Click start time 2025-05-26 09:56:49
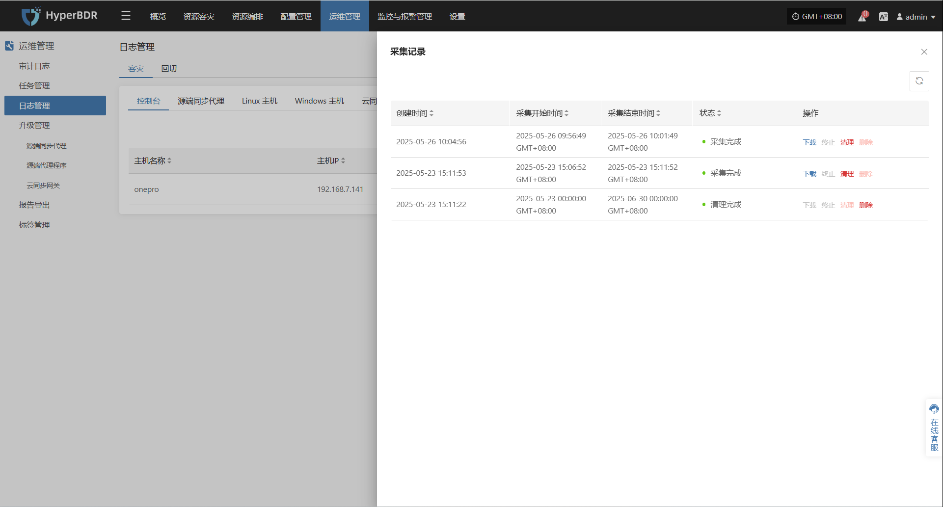This screenshot has width=943, height=507. coord(551,136)
